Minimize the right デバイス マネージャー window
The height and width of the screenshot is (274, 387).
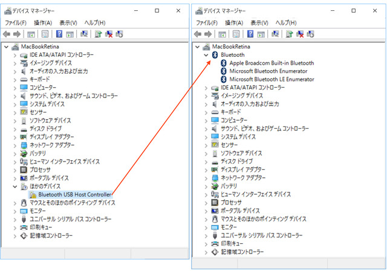pos(333,11)
